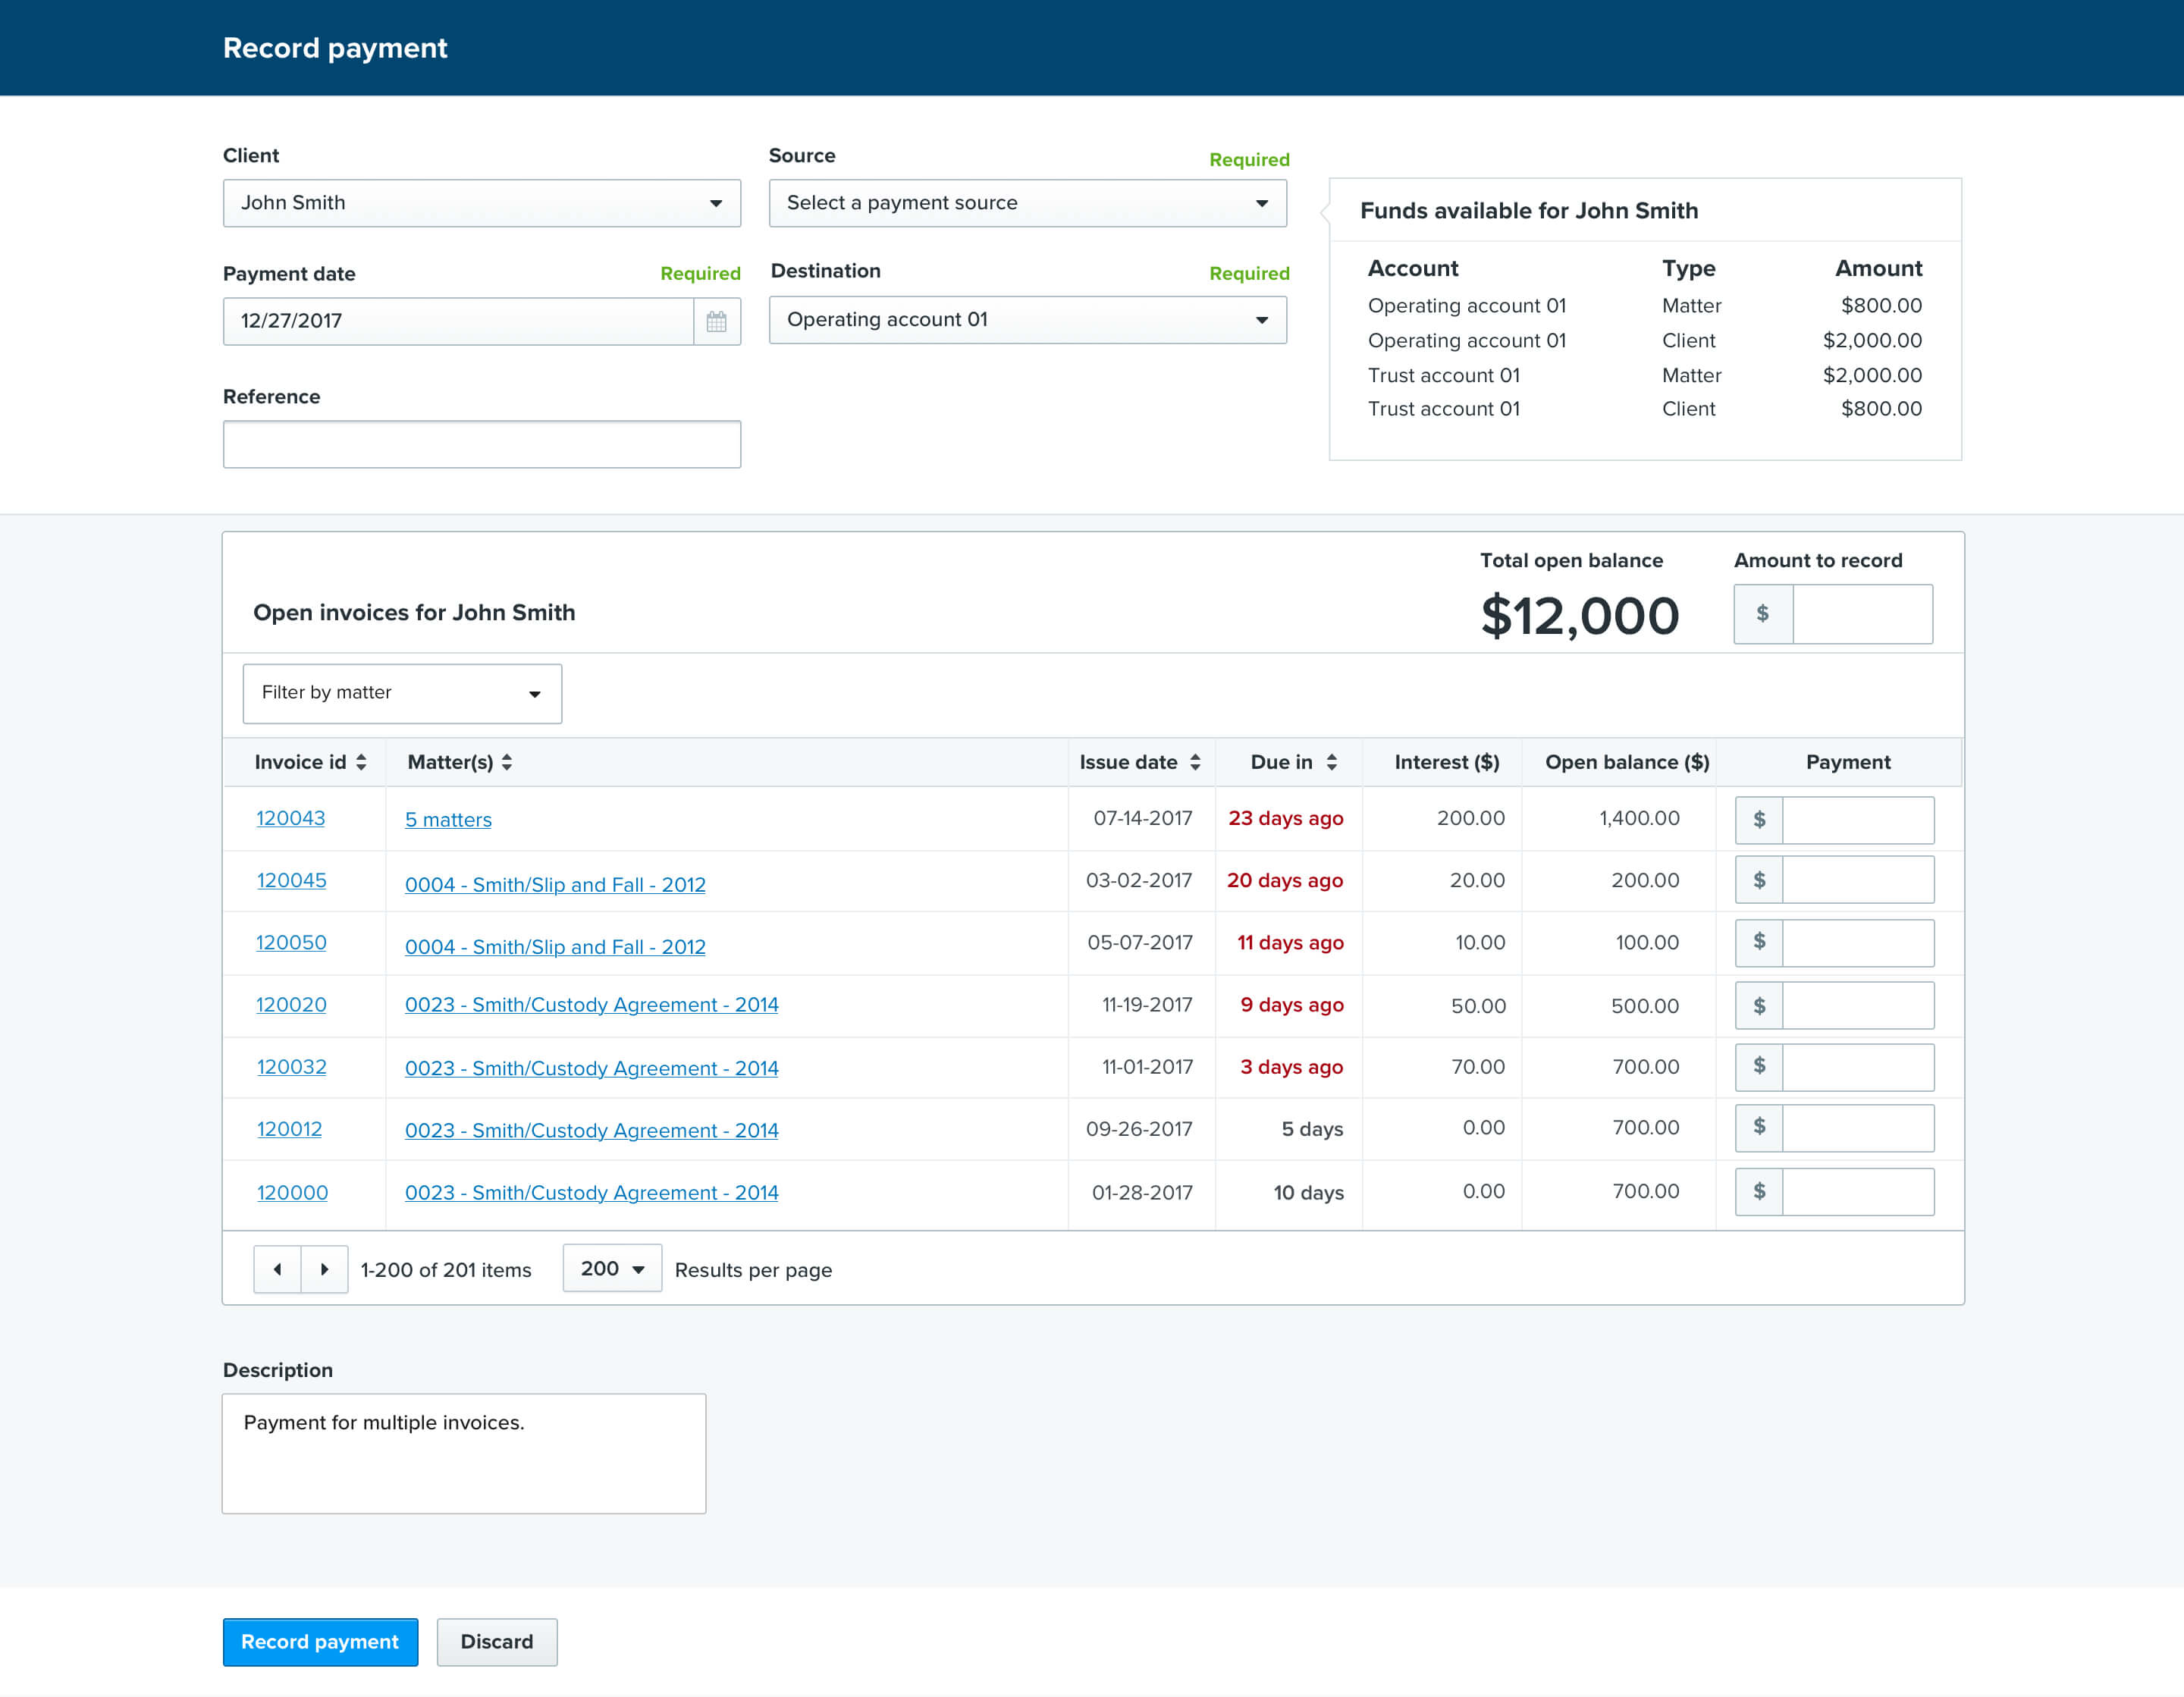The width and height of the screenshot is (2184, 1697).
Task: Click payment field for invoice 120045
Action: click(1857, 880)
